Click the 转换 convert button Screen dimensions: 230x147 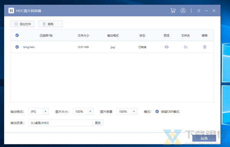click(204, 138)
